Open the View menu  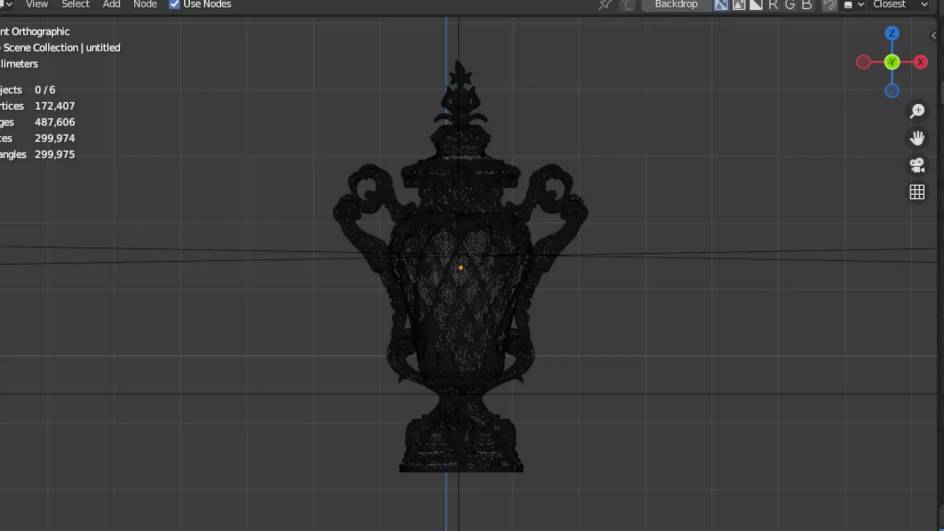tap(36, 4)
